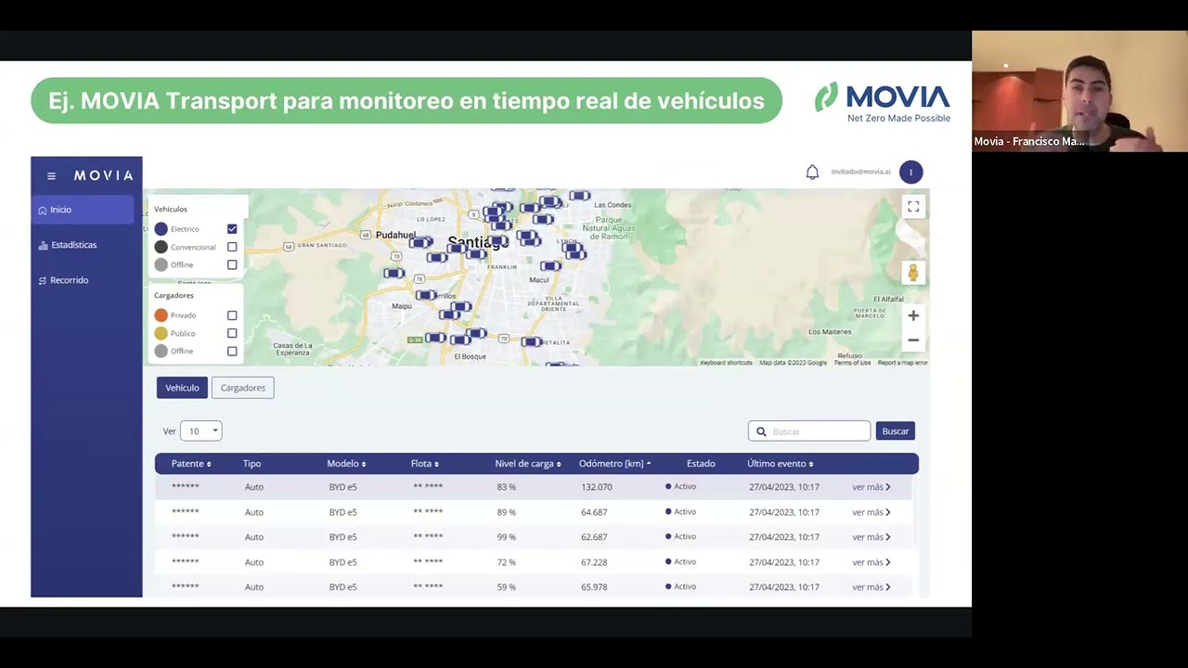The width and height of the screenshot is (1188, 668).
Task: Toggle the Privado chargers checkbox
Action: pos(232,315)
